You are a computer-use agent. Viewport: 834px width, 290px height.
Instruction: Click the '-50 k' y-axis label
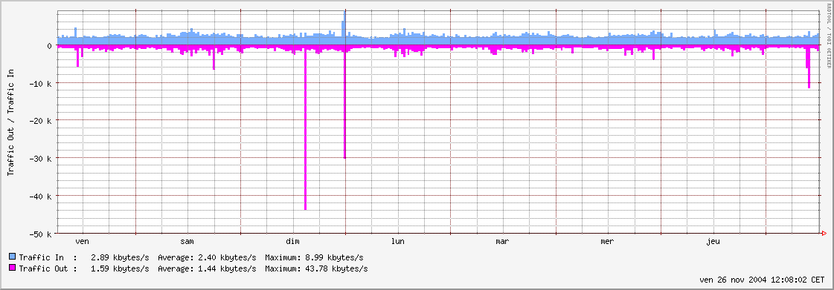tap(41, 234)
